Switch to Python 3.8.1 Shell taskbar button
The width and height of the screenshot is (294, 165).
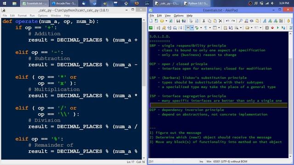(x=196, y=3)
